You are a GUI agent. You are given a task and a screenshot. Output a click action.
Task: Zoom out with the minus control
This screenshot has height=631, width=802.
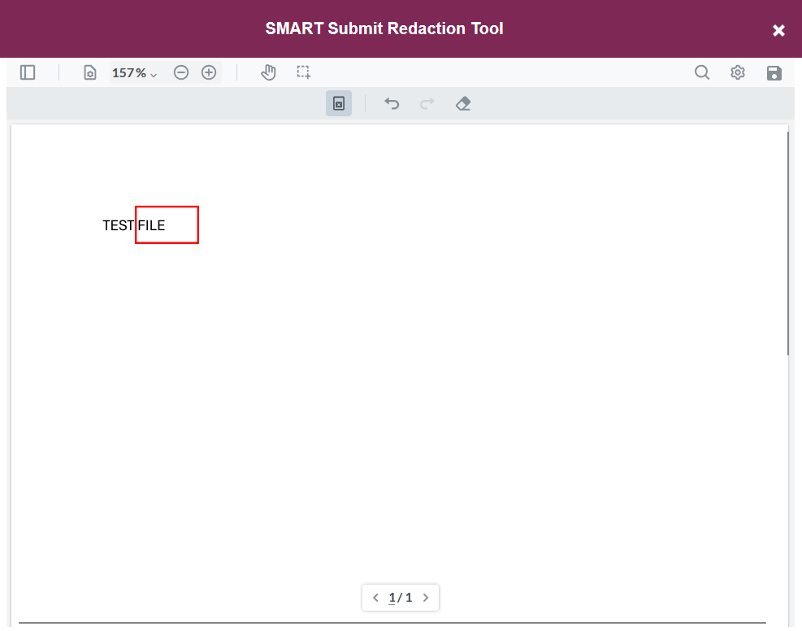point(180,72)
